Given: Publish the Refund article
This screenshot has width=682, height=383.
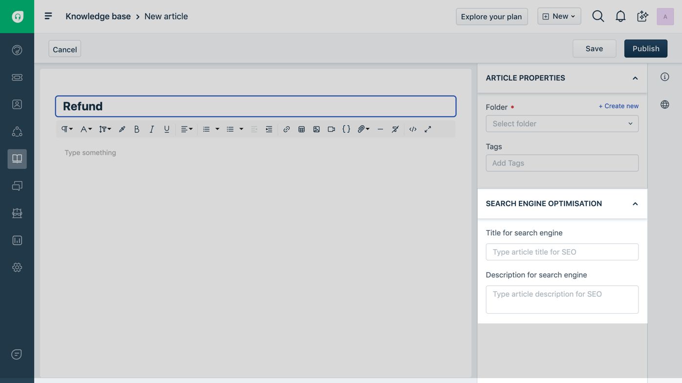Looking at the screenshot, I should (645, 48).
